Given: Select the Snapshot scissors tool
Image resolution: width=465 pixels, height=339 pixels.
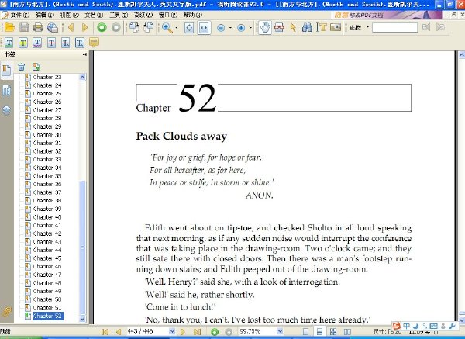Looking at the screenshot, I should 279,28.
